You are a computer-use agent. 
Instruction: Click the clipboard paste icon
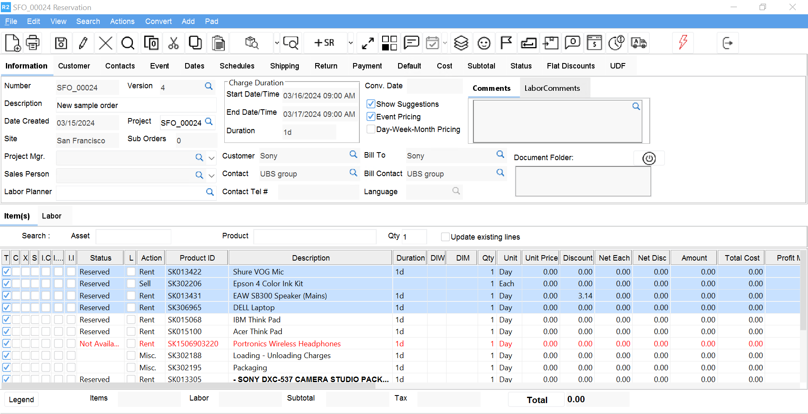click(x=218, y=43)
